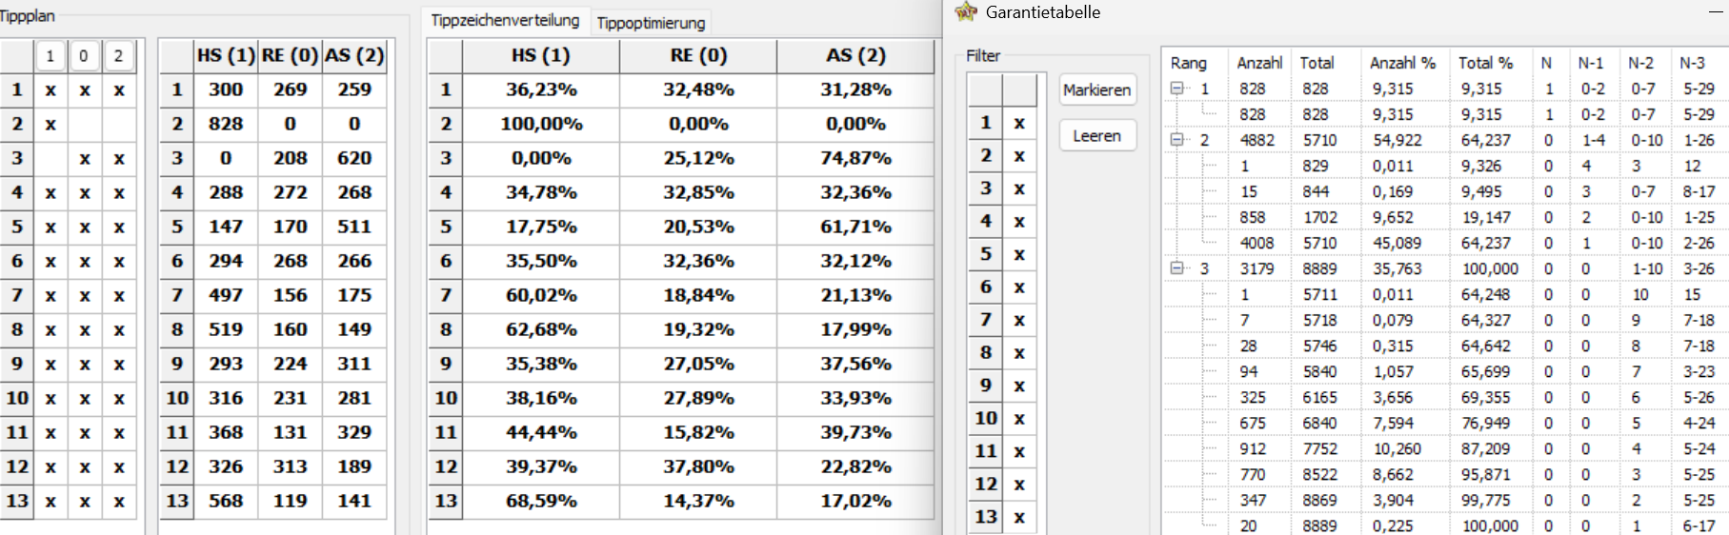Collapse the Rang 1 tree node
Image resolution: width=1729 pixels, height=535 pixels.
1177,88
